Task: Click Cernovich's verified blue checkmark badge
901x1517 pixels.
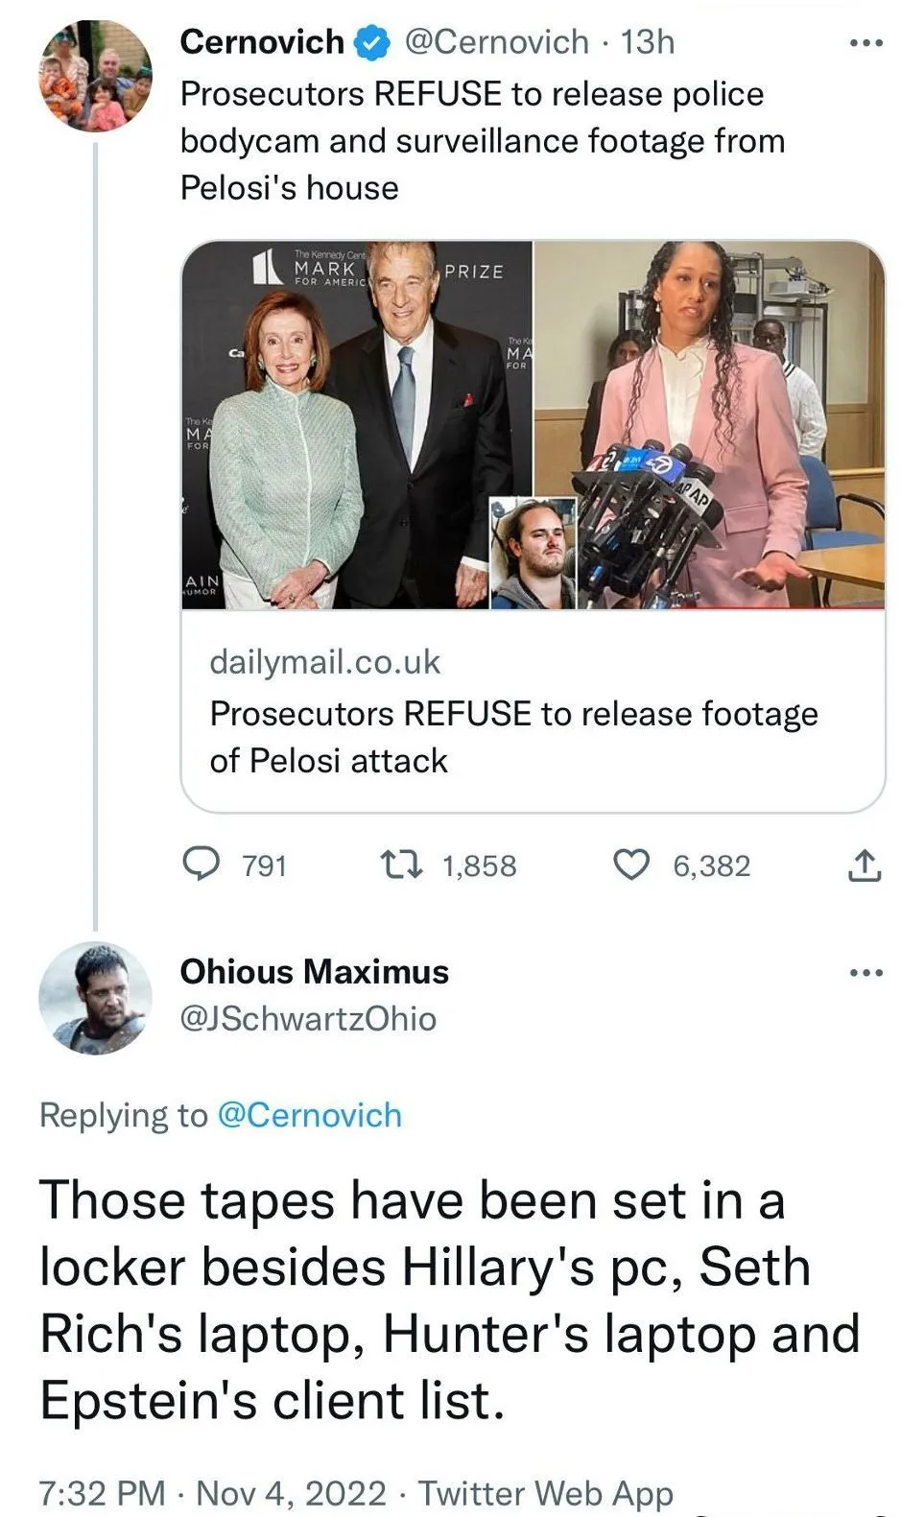Action: pyautogui.click(x=373, y=43)
